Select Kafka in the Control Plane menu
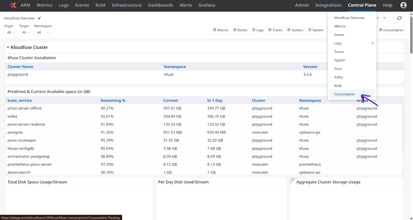This screenshot has width=413, height=220. (352, 77)
